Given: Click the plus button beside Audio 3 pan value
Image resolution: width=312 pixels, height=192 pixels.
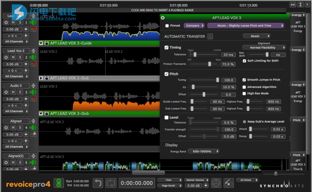Looking at the screenshot, I should 26,105.
